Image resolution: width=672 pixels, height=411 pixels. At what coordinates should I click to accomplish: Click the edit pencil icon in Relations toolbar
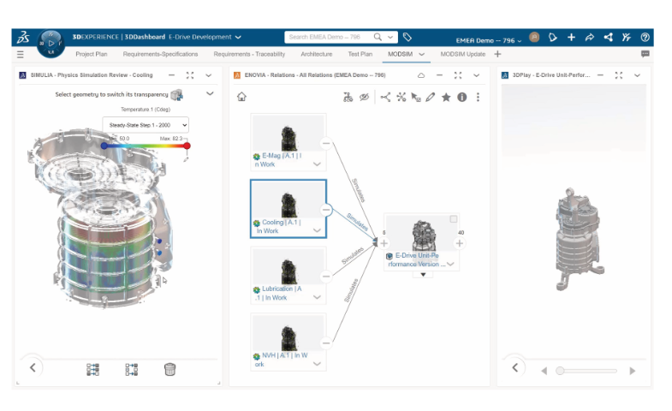(x=431, y=97)
